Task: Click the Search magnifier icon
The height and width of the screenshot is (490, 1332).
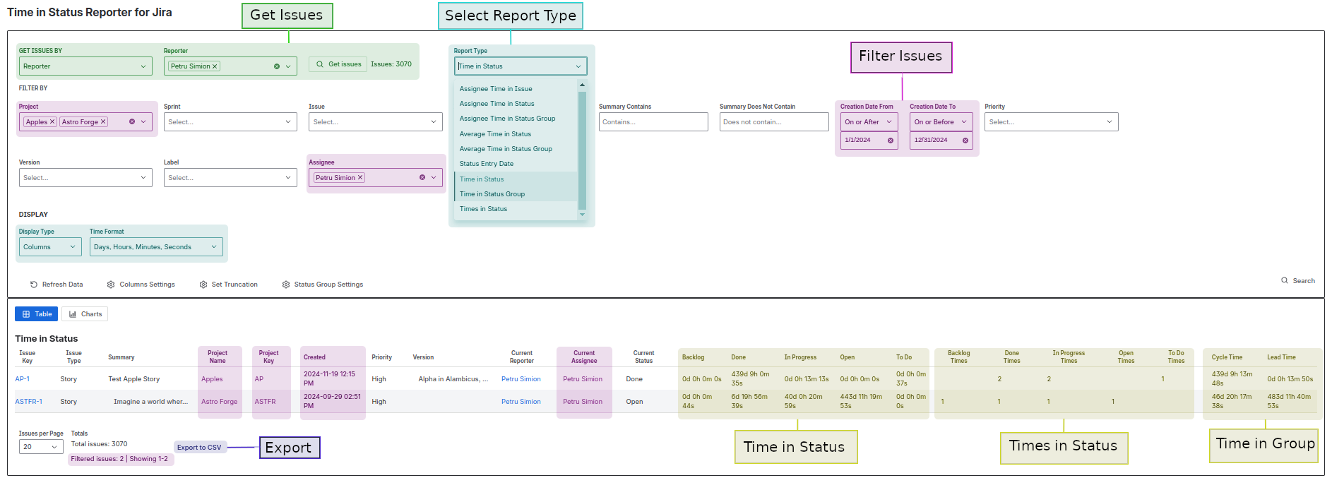Action: tap(1285, 280)
